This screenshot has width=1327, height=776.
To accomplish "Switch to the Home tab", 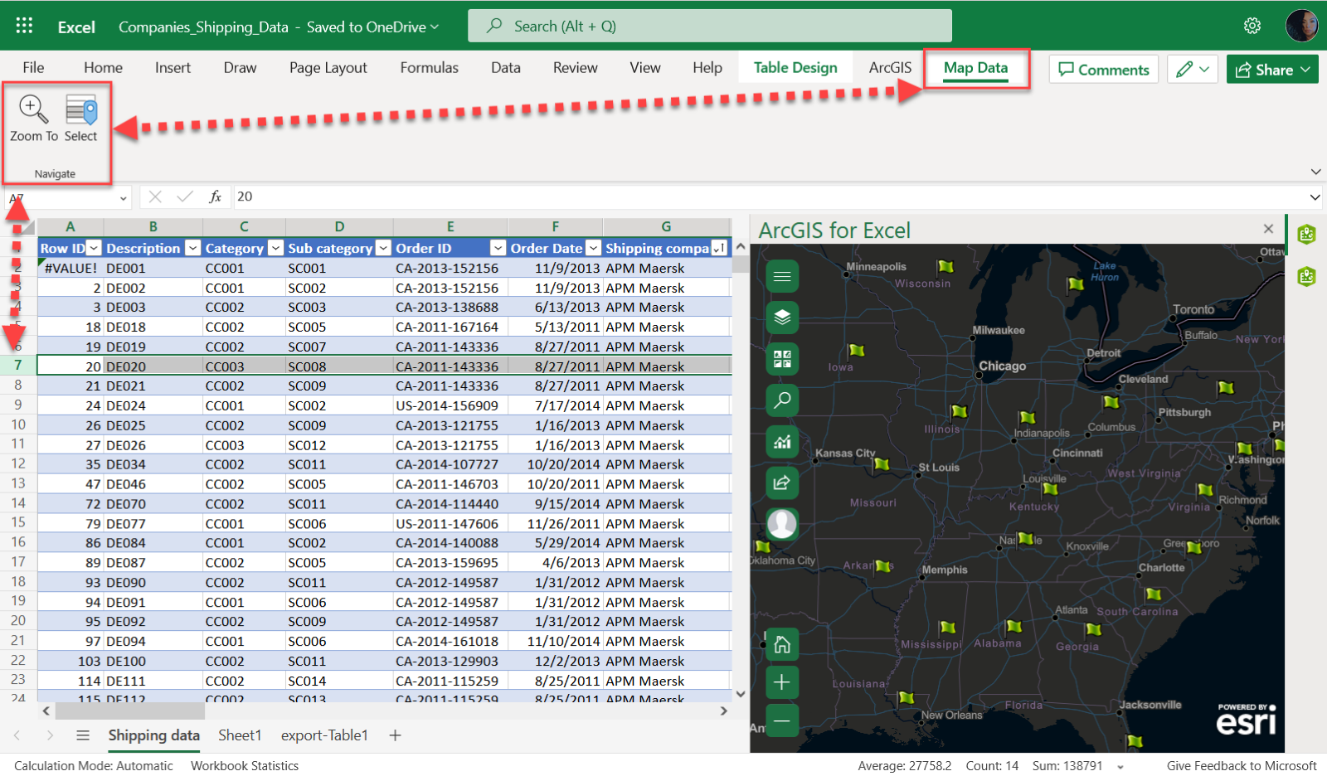I will pyautogui.click(x=103, y=68).
